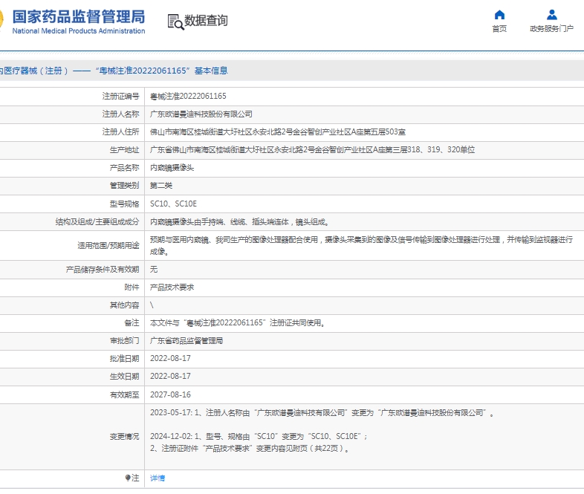Click the bullet icon beside 注
Viewport: 584px width, 494px height.
(128, 478)
